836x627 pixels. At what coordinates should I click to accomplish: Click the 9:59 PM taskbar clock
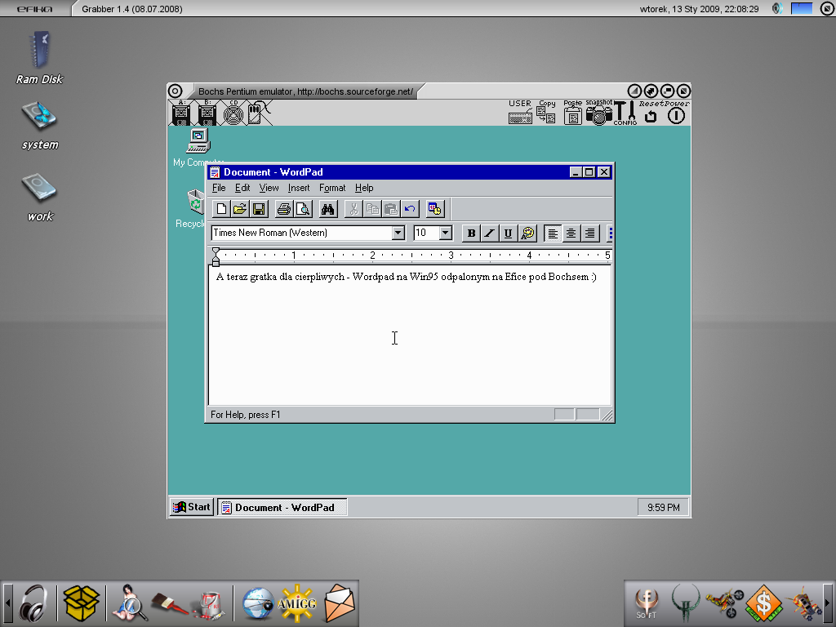(x=663, y=508)
